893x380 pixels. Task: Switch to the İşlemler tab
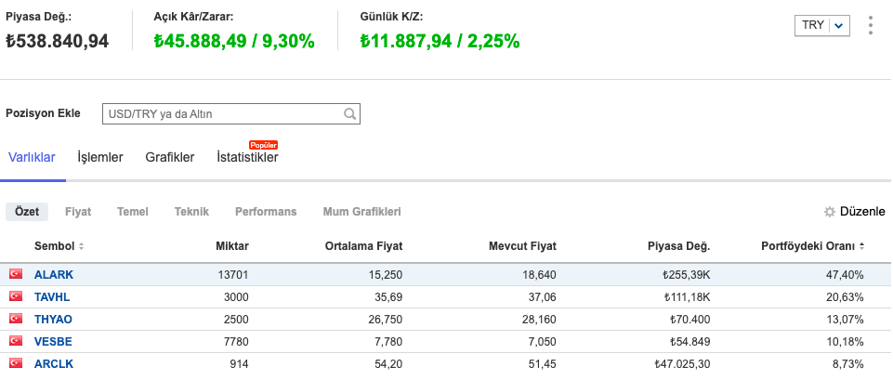(x=100, y=158)
